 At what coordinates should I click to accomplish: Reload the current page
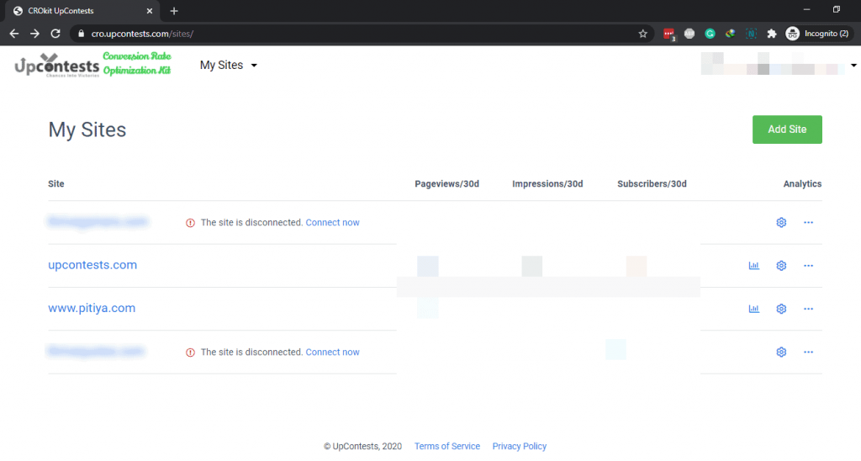click(55, 34)
